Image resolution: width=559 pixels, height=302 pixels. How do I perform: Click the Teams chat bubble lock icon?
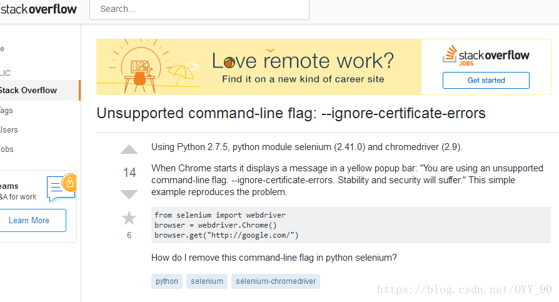[61, 188]
